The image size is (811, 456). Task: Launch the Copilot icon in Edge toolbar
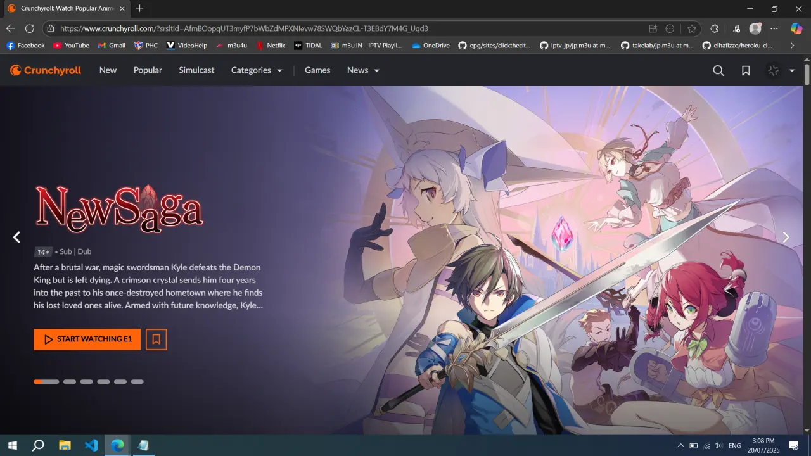pos(796,28)
